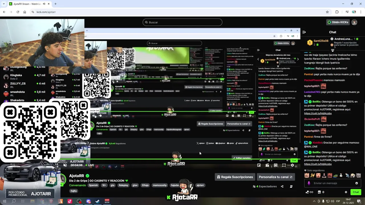Click the Buscar search field
Image resolution: width=365 pixels, height=205 pixels.
[182, 22]
